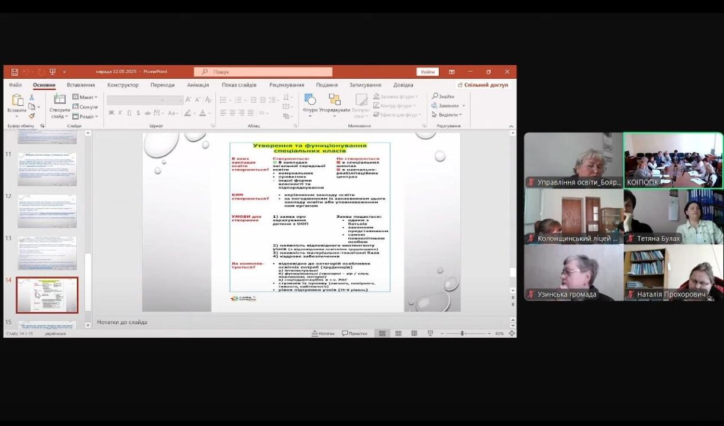Image resolution: width=724 pixels, height=426 pixels.
Task: Copy the selection with the copy icon
Action: coord(31,106)
